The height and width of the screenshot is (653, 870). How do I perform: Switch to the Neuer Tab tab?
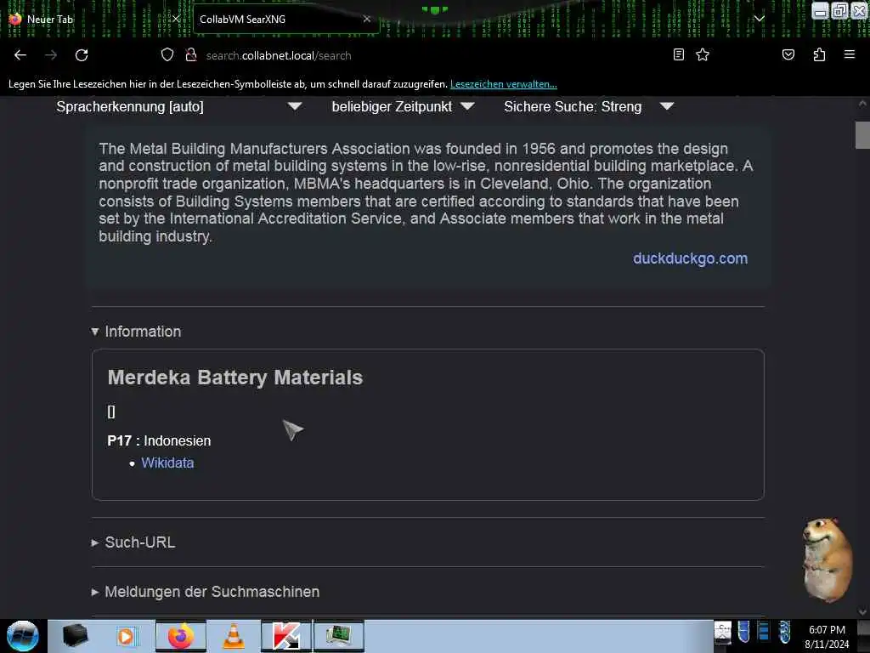94,19
